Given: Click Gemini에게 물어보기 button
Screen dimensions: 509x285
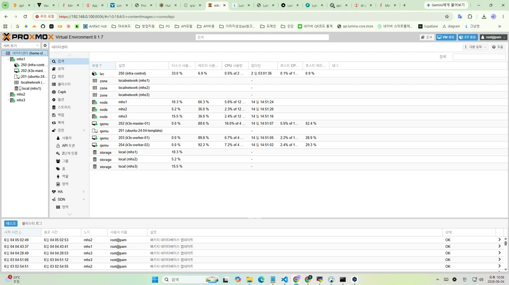Looking at the screenshot, I should tap(445, 5).
